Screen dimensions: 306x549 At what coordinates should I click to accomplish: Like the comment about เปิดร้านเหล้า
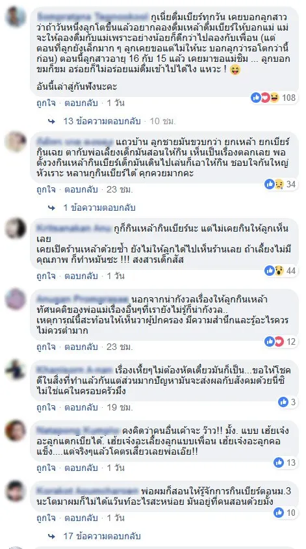pyautogui.click(x=46, y=276)
